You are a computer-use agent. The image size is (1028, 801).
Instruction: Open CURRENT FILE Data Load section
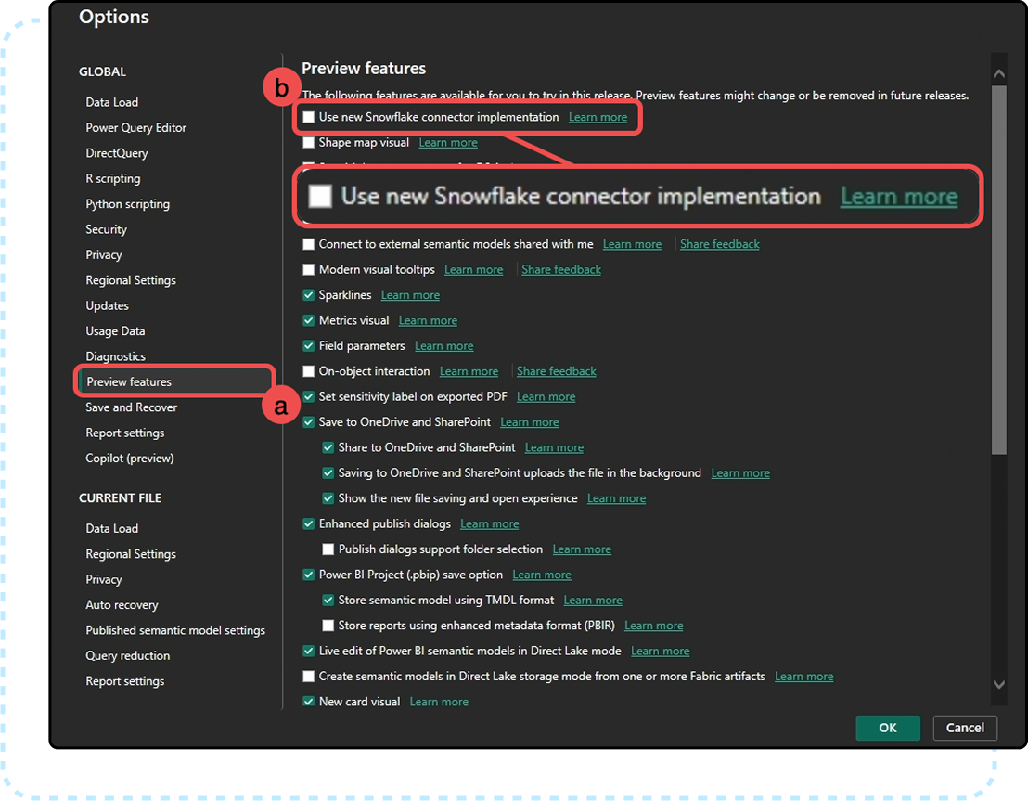pos(112,529)
